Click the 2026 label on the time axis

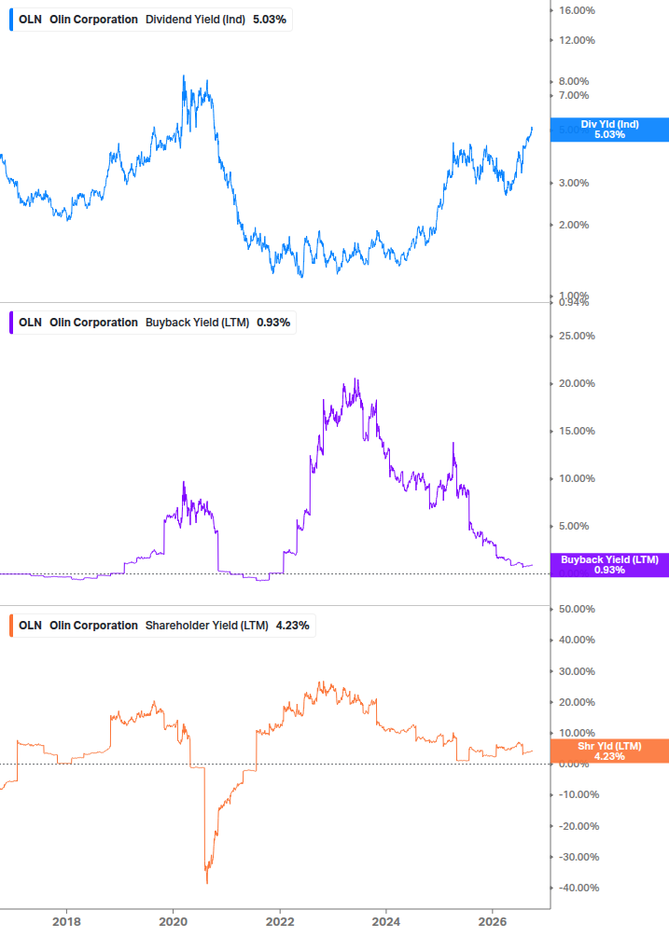pyautogui.click(x=492, y=921)
